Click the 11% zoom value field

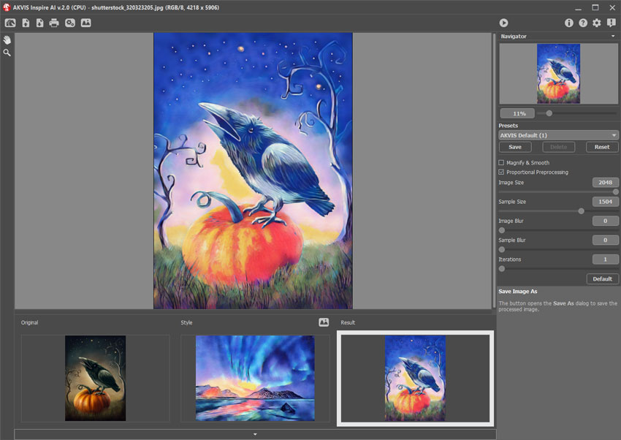point(517,114)
